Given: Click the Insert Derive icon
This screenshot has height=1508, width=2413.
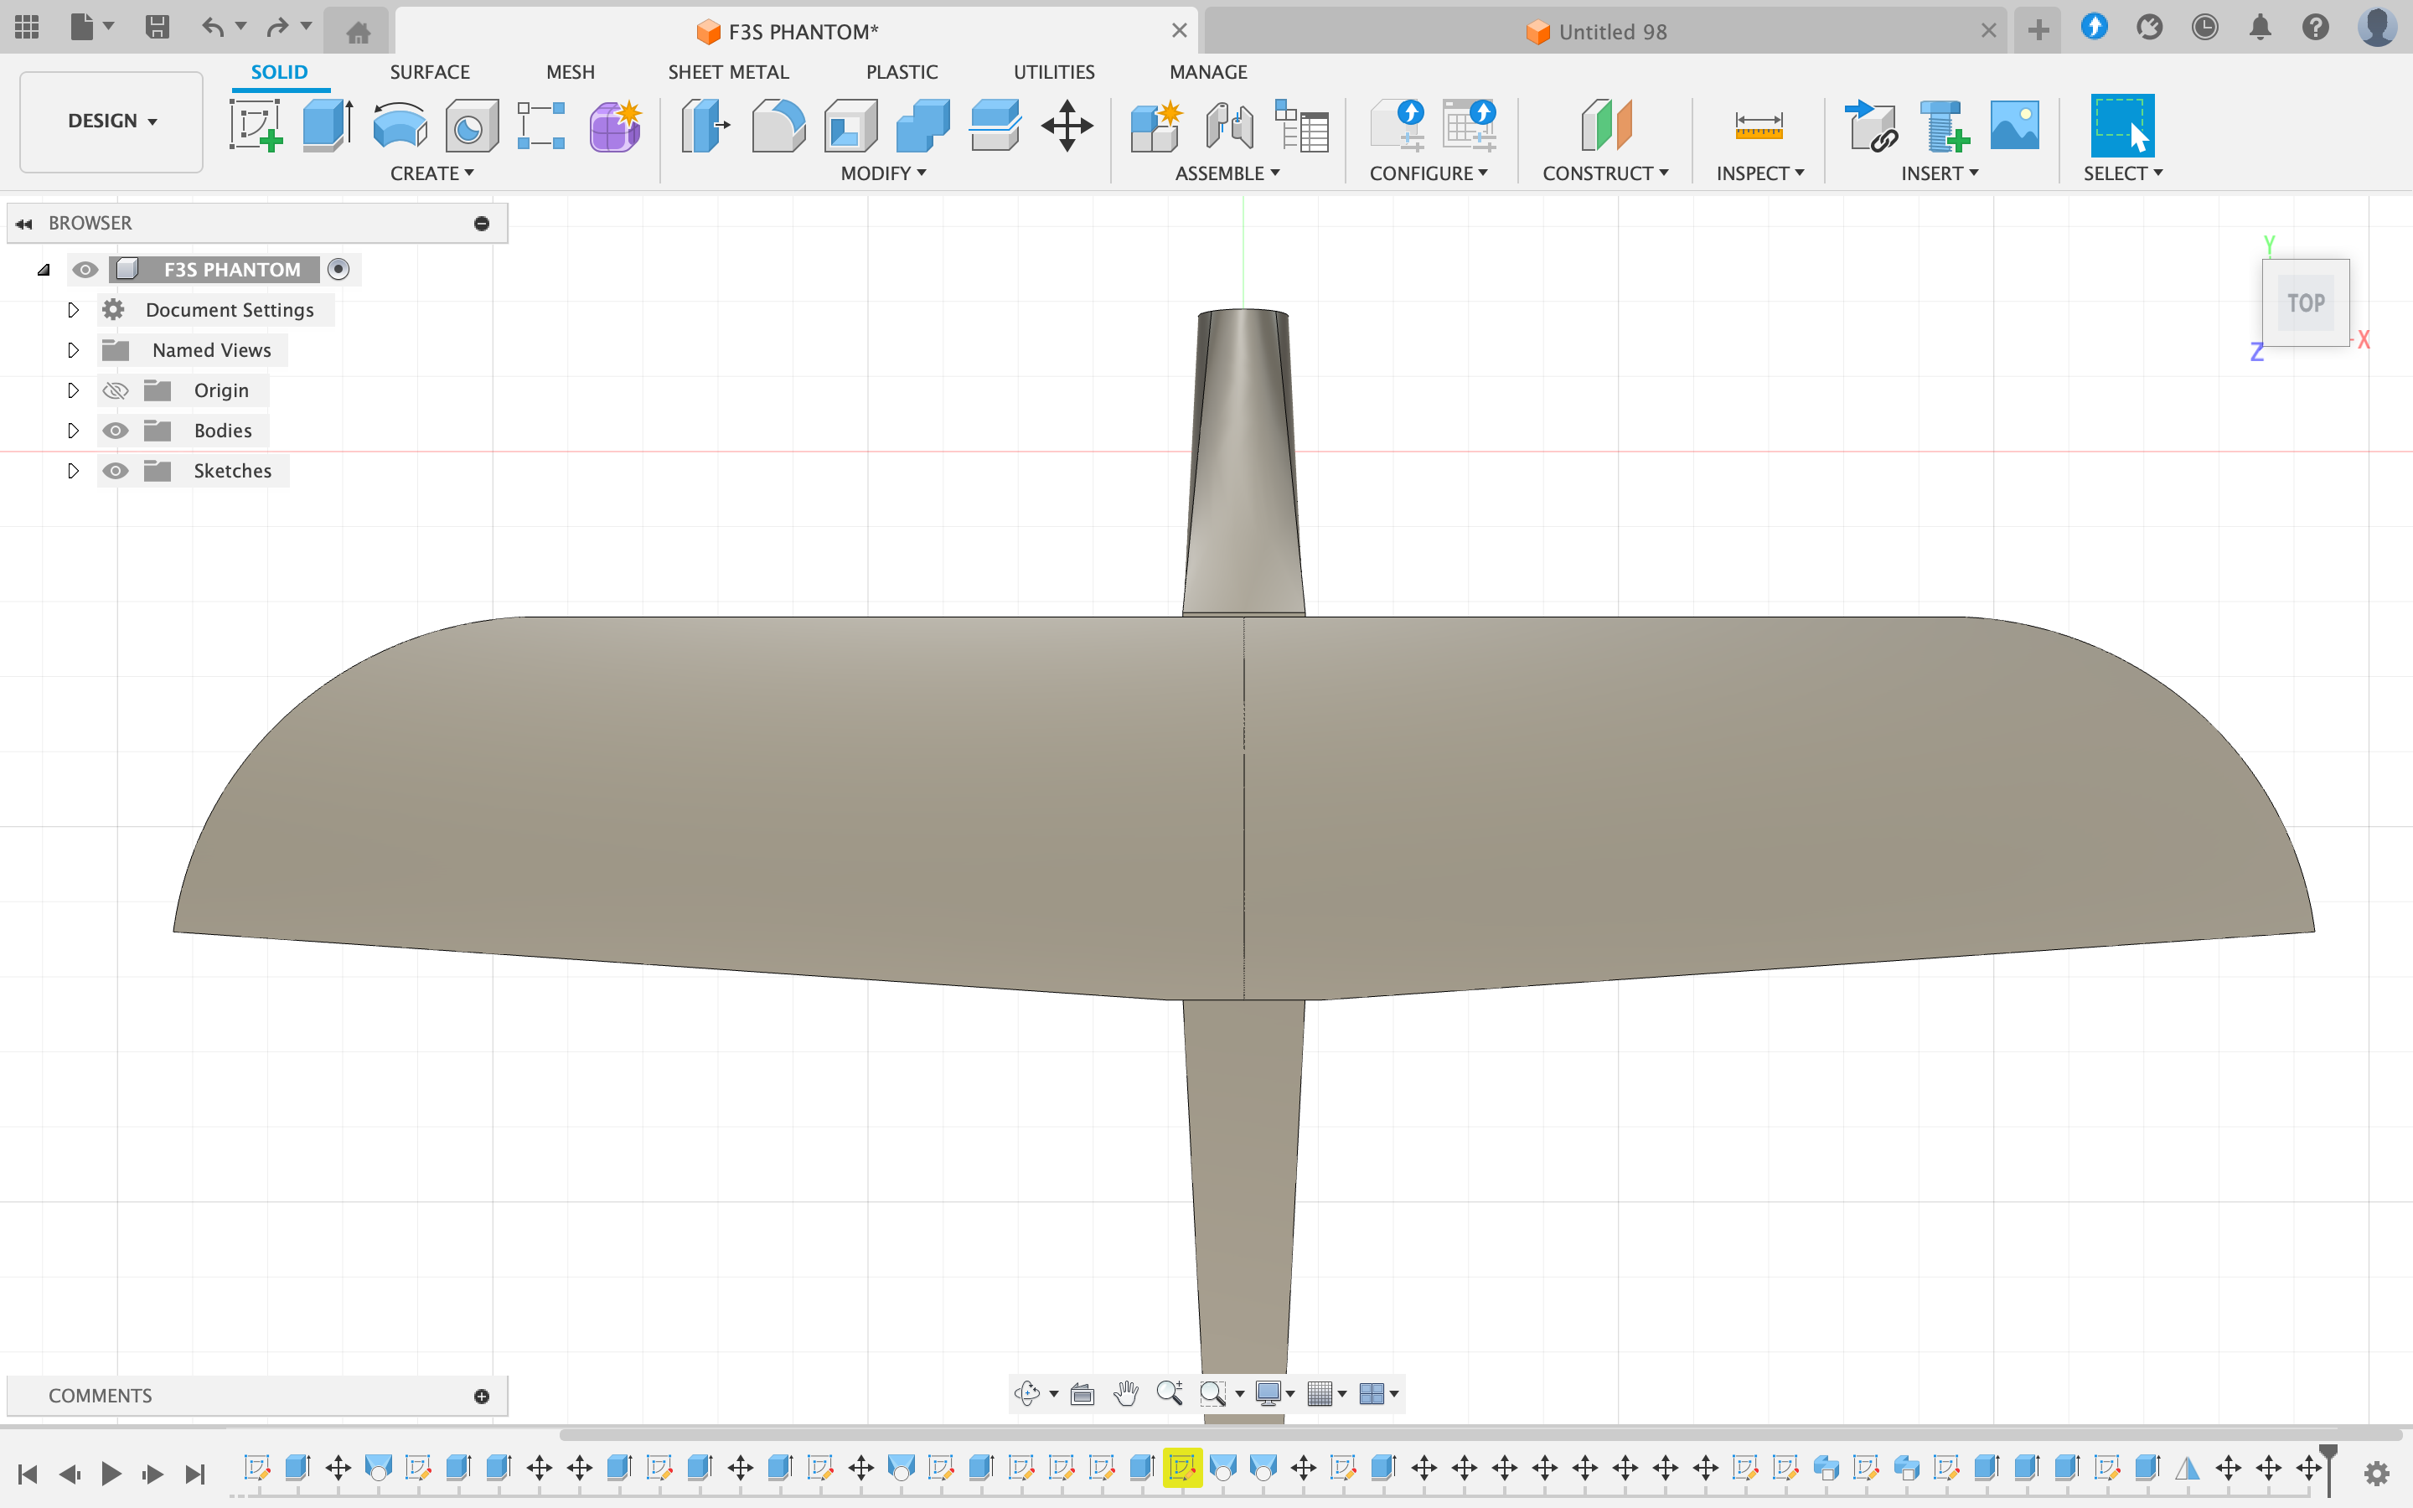Looking at the screenshot, I should tap(1871, 126).
